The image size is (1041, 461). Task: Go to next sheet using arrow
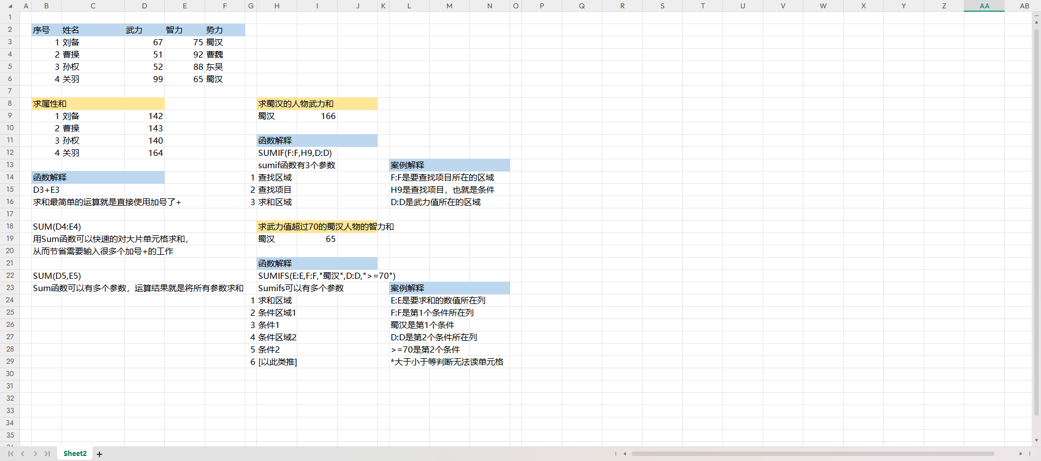pyautogui.click(x=35, y=454)
